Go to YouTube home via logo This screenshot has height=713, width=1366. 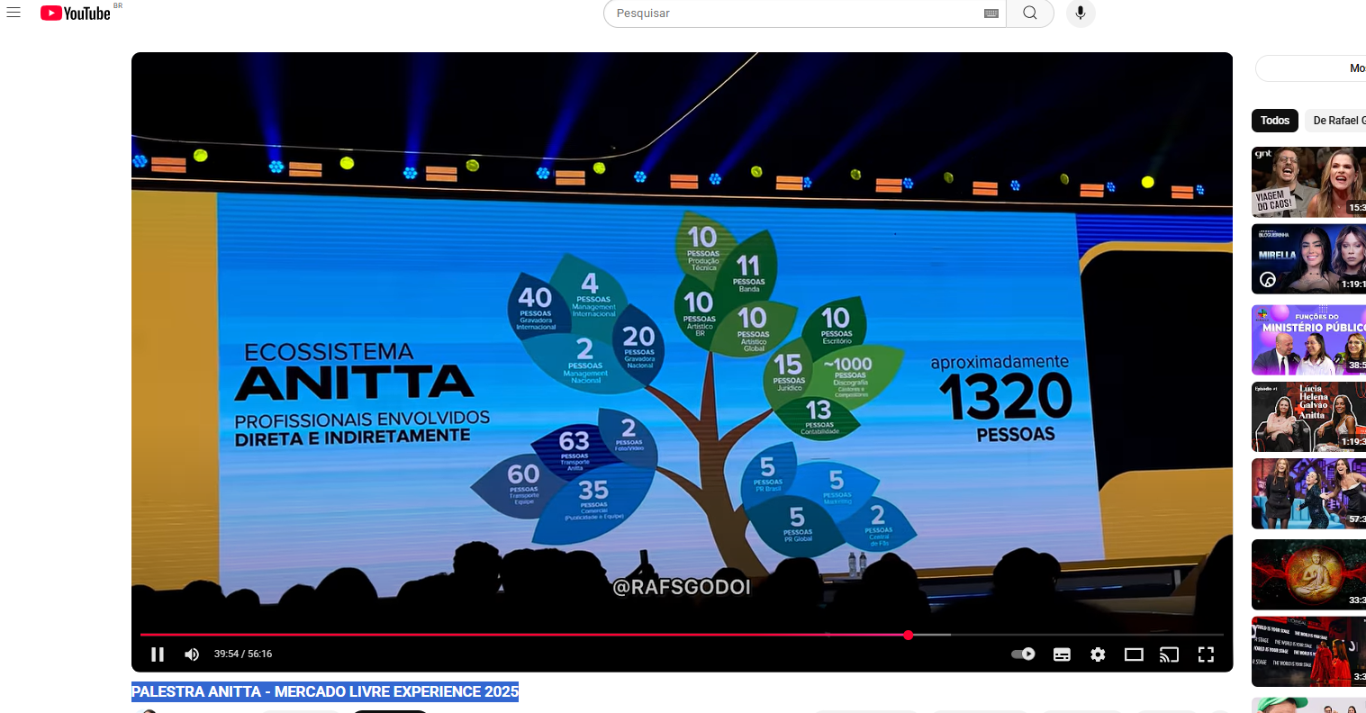(x=76, y=14)
